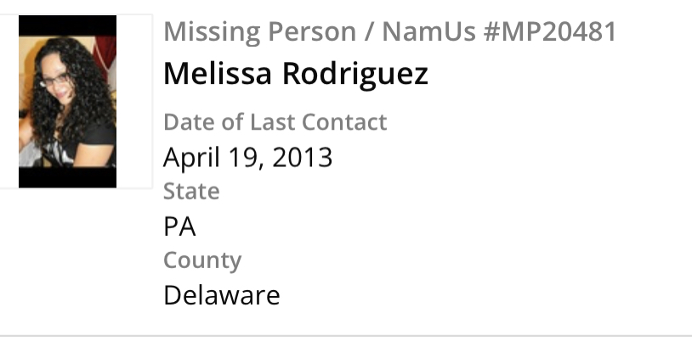Select the PA state value
The height and width of the screenshot is (341, 692).
(179, 226)
